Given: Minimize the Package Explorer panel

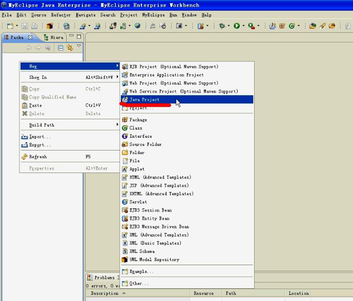Looking at the screenshot, I should tap(71, 36).
